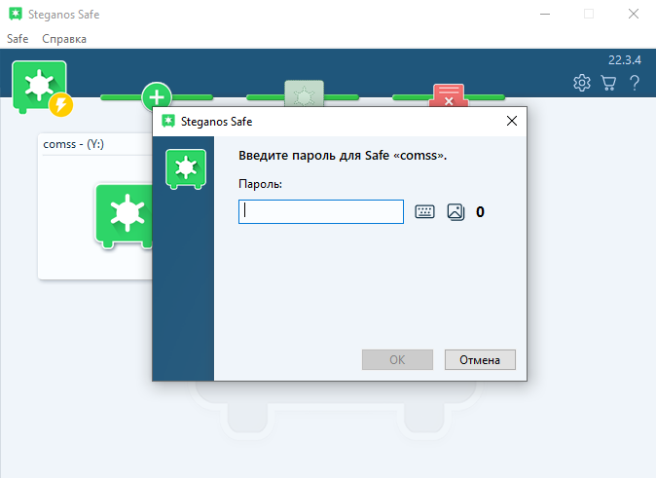
Task: Open picture password (PicPass) icon
Action: 456,212
